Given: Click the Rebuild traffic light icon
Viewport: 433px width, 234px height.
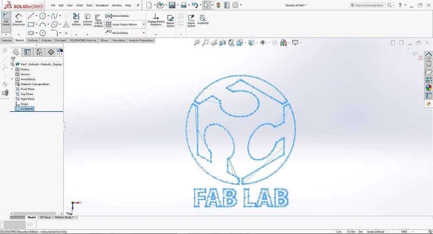Looking at the screenshot, I should point(218,5).
